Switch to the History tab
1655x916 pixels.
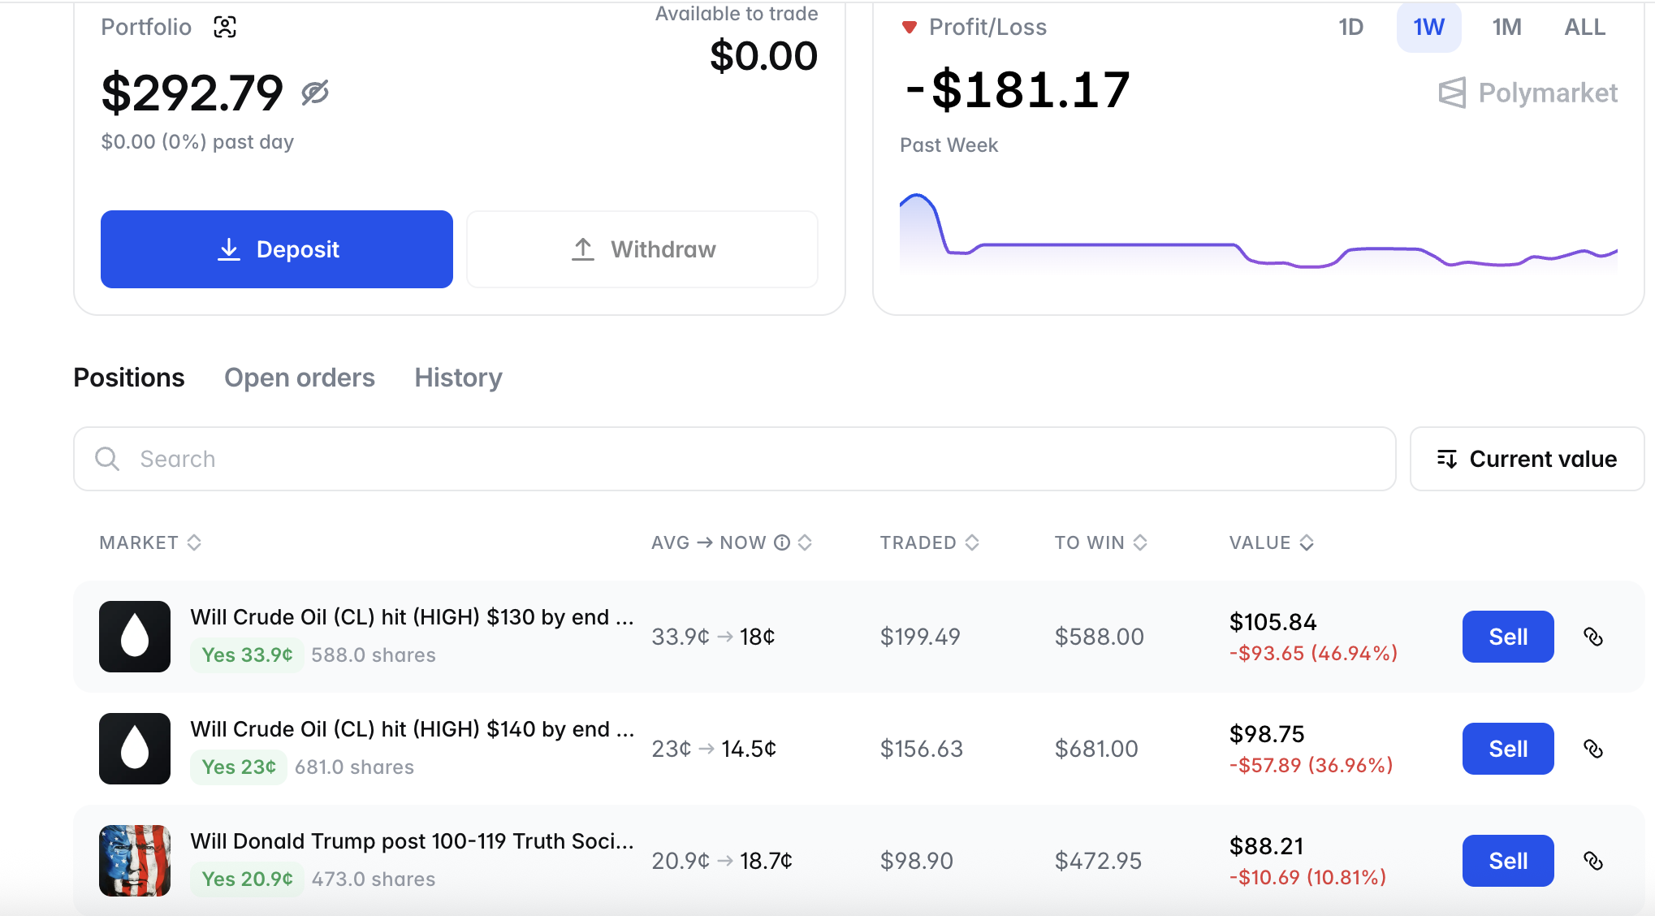(458, 378)
